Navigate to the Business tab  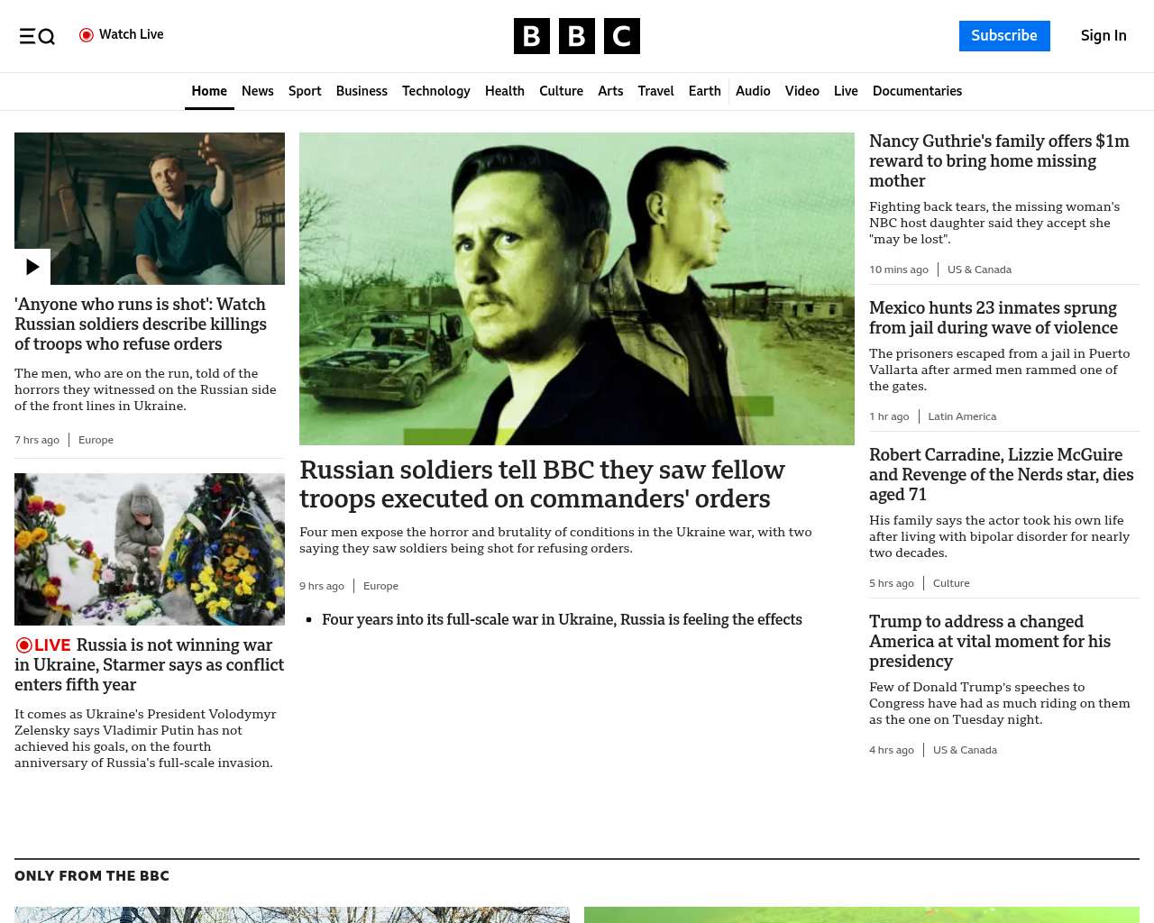coord(362,91)
